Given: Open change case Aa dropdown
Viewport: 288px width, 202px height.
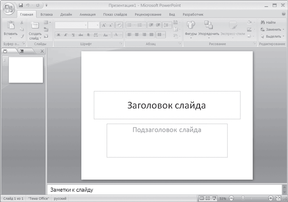Looking at the screenshot, I should 107,35.
